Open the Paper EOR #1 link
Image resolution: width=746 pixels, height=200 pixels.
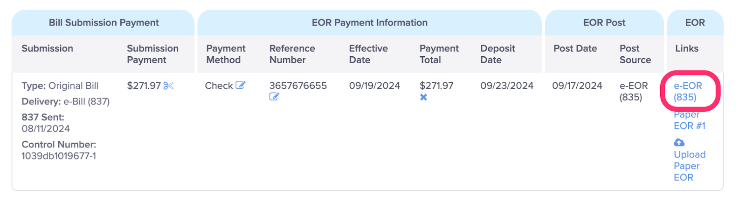[x=690, y=120]
